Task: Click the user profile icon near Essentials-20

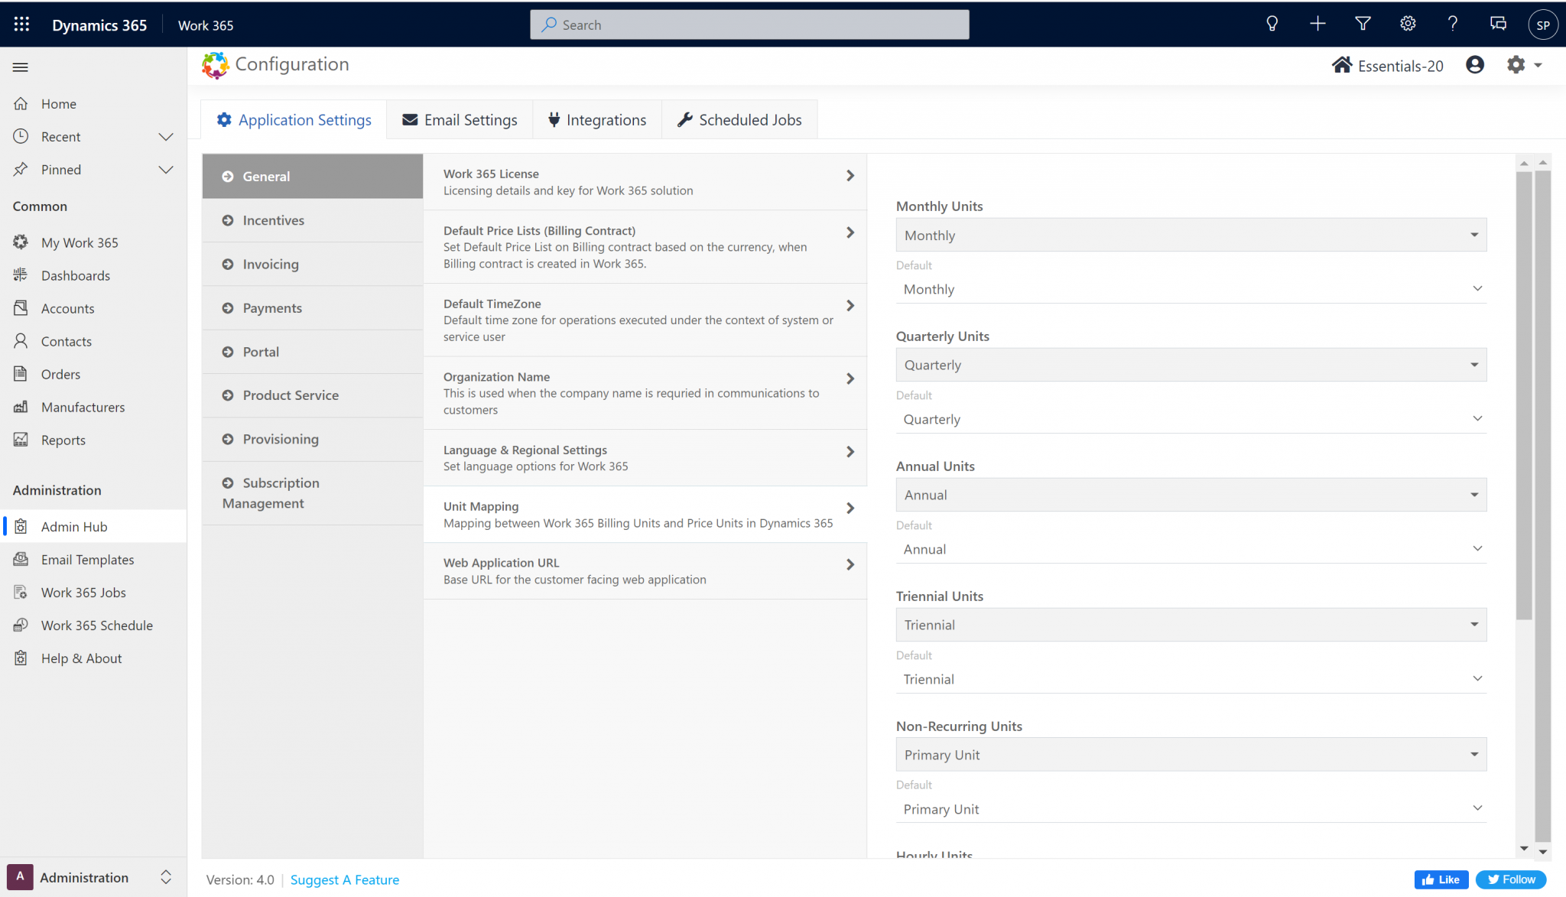Action: 1475,65
